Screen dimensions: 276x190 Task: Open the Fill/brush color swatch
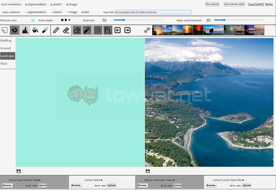[33, 20]
